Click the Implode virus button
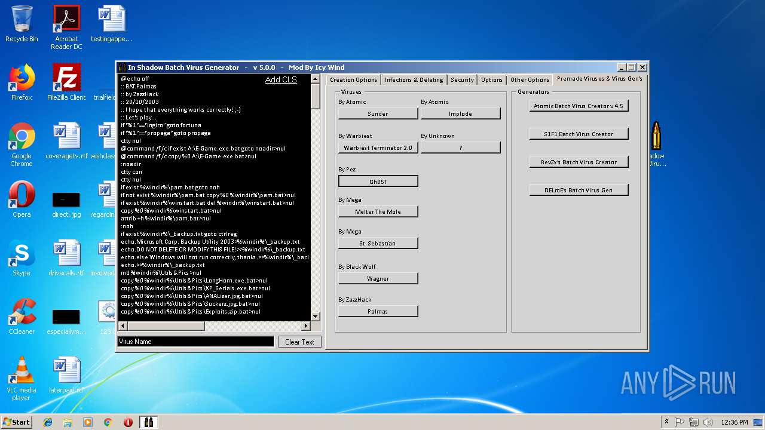 pyautogui.click(x=460, y=113)
